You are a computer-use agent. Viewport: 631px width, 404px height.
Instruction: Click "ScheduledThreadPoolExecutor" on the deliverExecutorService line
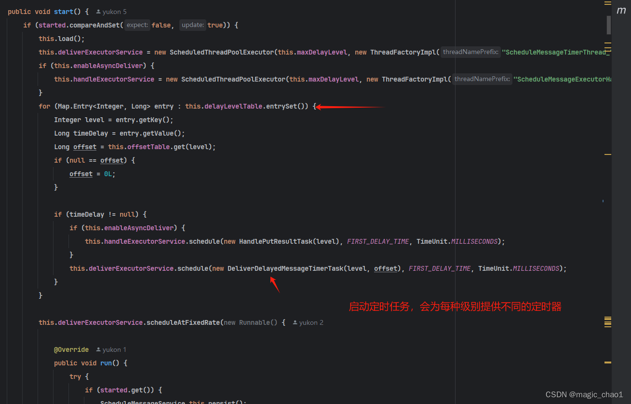(x=222, y=52)
